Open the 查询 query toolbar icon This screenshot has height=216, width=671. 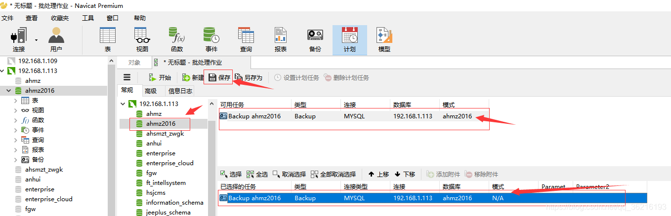click(246, 39)
